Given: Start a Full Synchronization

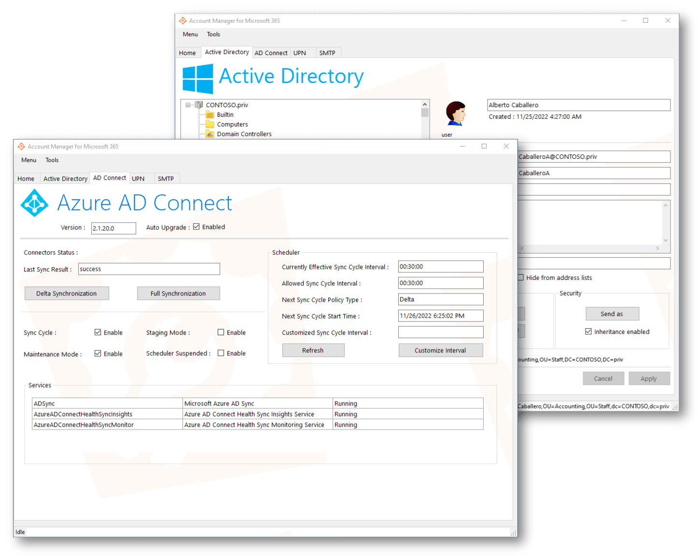Looking at the screenshot, I should click(x=178, y=293).
